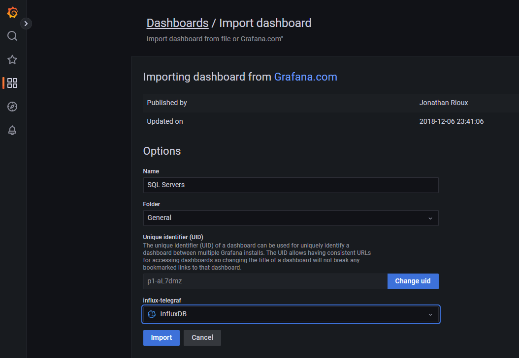This screenshot has height=358, width=519.
Task: Focus the Name field containing SQL Servers
Action: (x=291, y=185)
